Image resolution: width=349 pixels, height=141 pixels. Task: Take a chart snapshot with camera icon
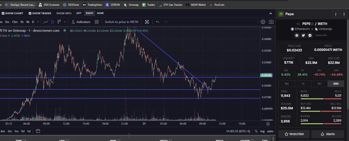coord(271,22)
